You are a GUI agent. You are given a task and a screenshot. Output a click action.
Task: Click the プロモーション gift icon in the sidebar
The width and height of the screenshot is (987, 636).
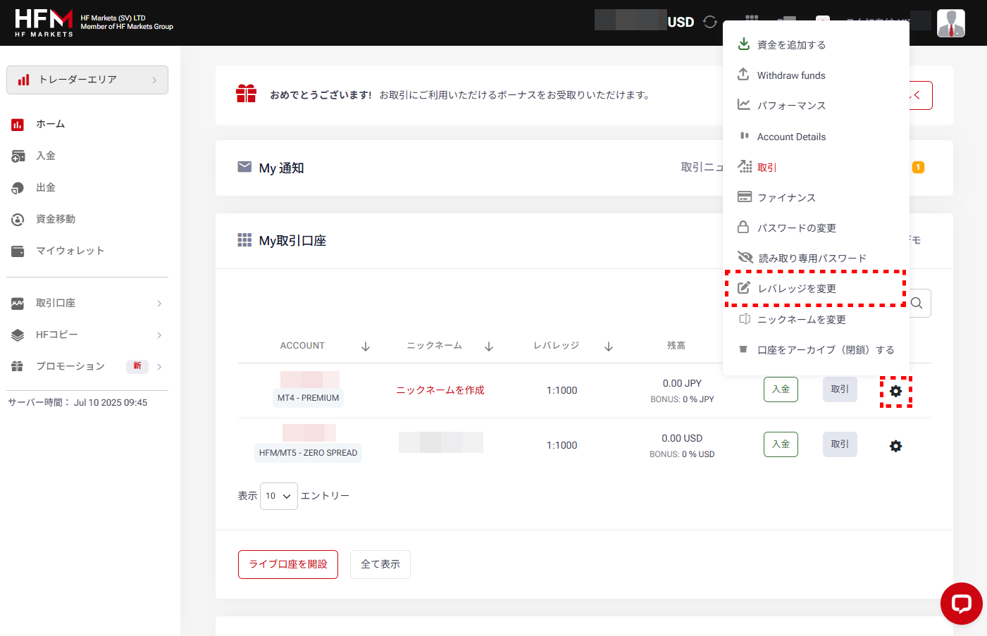(18, 366)
